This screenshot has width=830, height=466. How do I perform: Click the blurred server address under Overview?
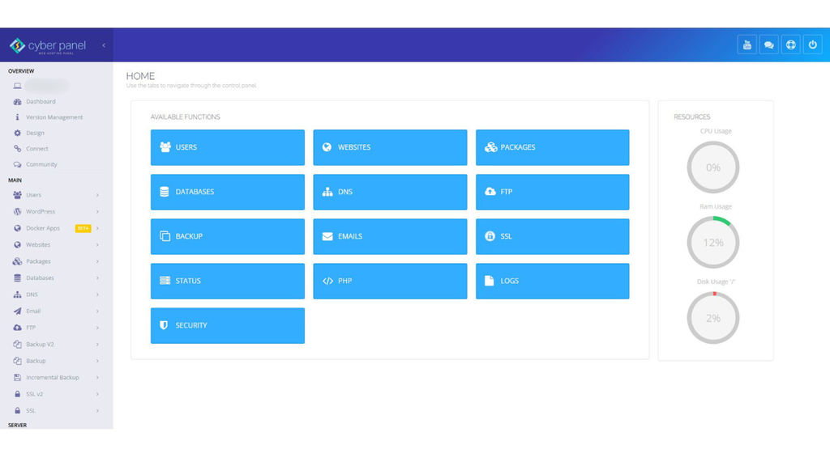pos(47,86)
